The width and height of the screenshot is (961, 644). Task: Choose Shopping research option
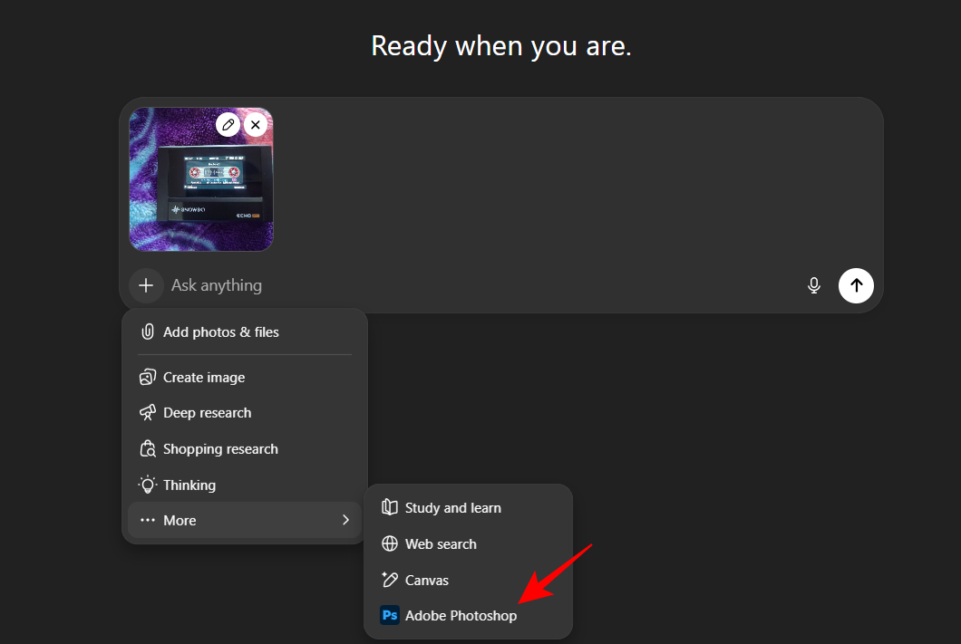(219, 449)
